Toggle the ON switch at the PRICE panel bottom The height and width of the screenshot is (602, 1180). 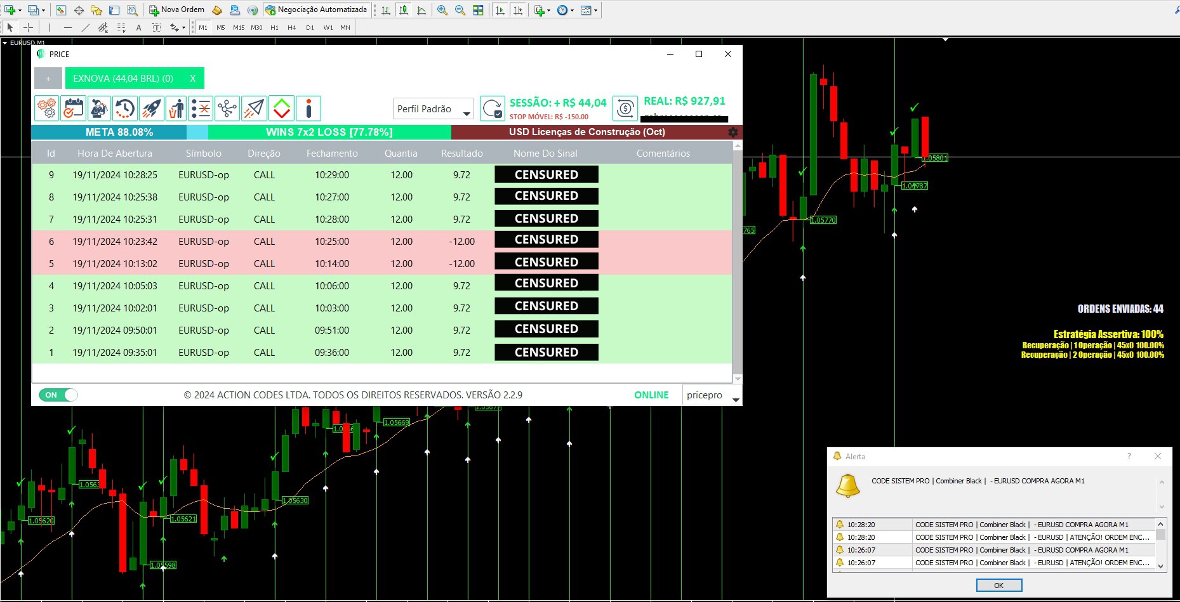[x=58, y=395]
